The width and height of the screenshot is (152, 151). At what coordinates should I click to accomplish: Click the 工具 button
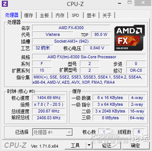coord(75,145)
